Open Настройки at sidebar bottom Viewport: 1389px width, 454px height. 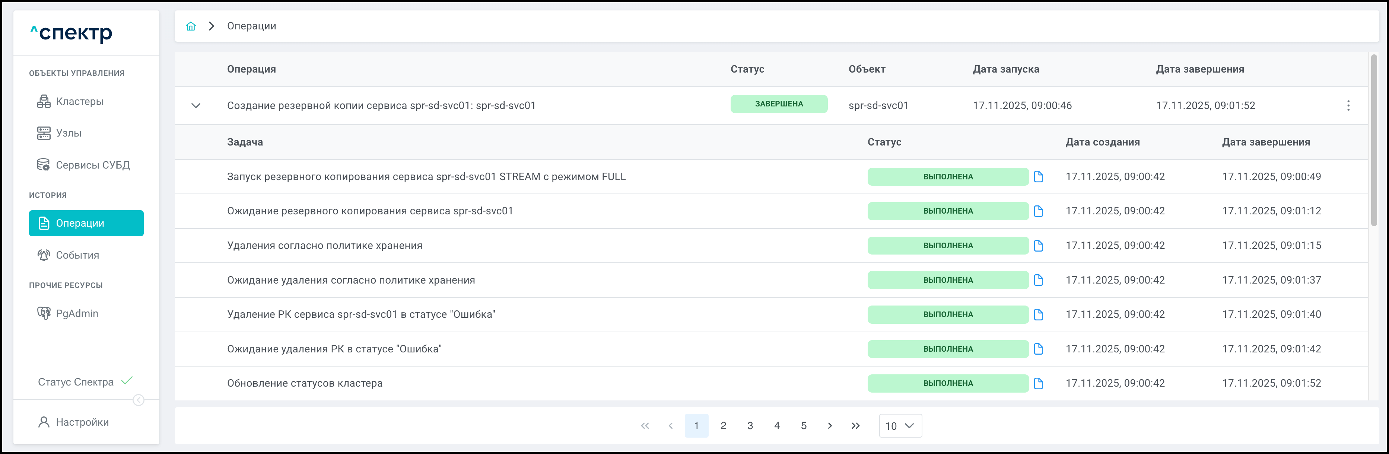pos(82,422)
